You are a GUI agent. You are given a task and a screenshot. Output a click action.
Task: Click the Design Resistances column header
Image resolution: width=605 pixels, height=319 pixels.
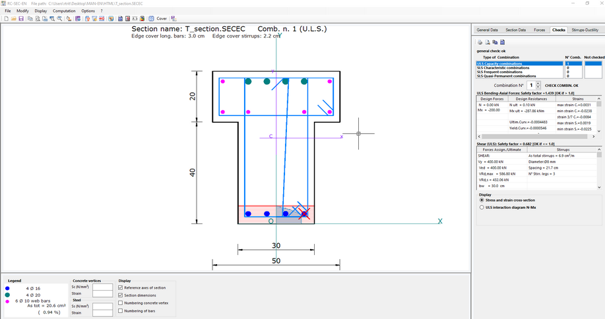click(x=531, y=99)
